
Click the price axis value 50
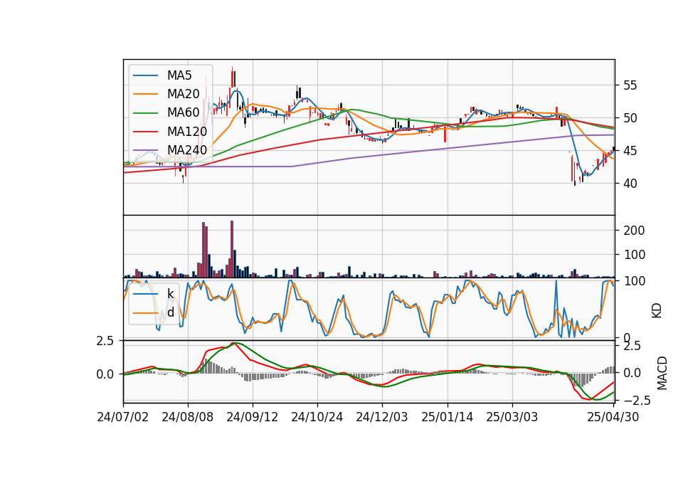click(x=630, y=118)
